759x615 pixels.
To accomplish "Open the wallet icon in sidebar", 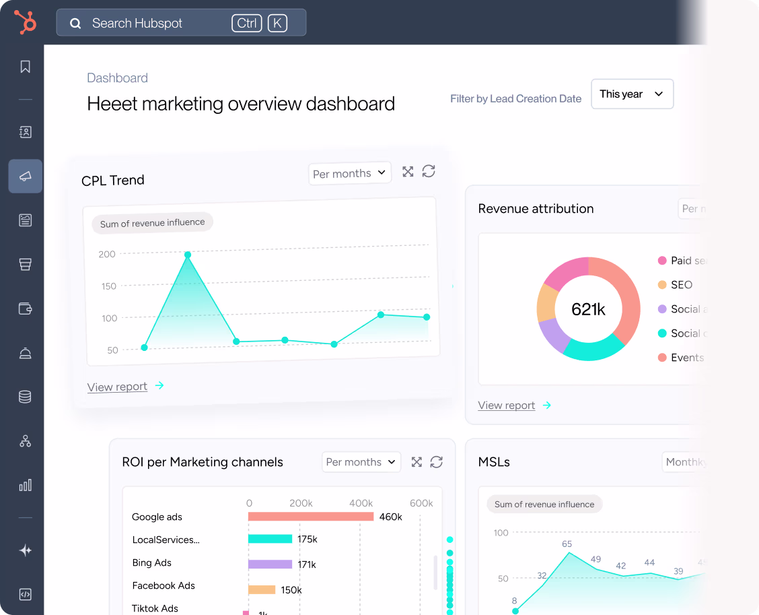I will [x=25, y=309].
